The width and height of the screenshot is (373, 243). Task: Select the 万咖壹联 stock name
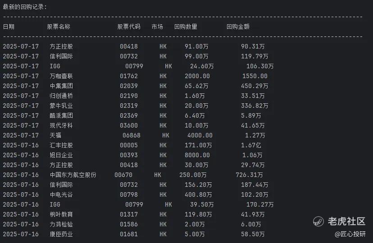(61, 76)
